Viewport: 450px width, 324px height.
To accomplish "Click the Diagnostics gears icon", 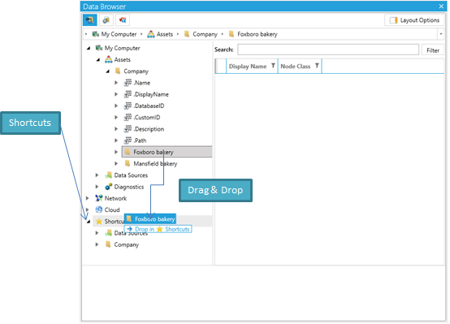I will pyautogui.click(x=109, y=187).
